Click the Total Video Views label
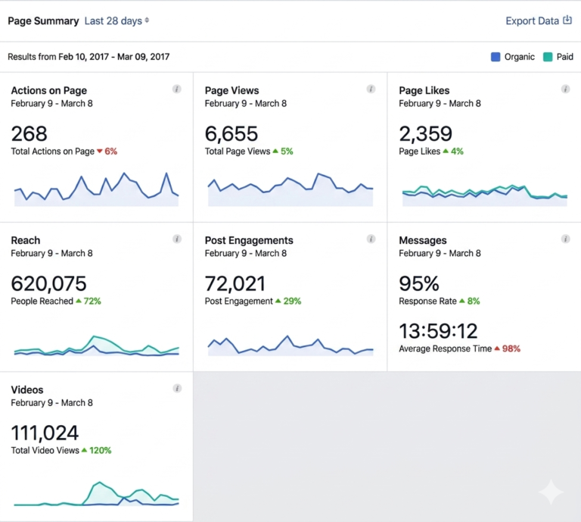Viewport: 581px width, 522px height. pyautogui.click(x=45, y=450)
